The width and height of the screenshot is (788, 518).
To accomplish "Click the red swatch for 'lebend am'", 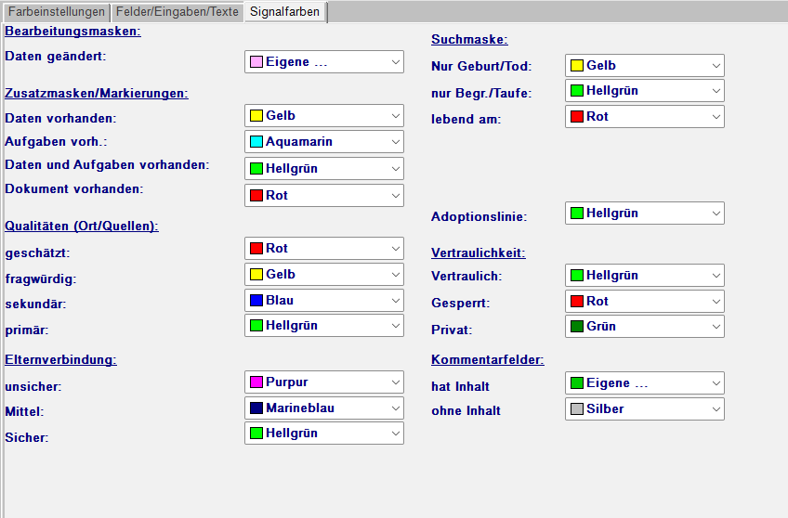I will click(x=576, y=117).
